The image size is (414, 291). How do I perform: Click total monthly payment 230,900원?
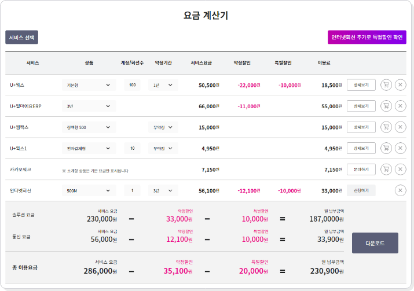click(x=327, y=271)
